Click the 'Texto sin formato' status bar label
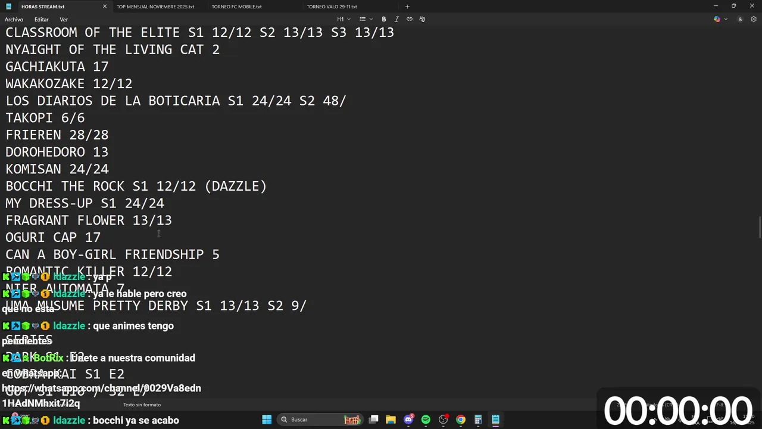Image resolution: width=762 pixels, height=429 pixels. point(142,405)
